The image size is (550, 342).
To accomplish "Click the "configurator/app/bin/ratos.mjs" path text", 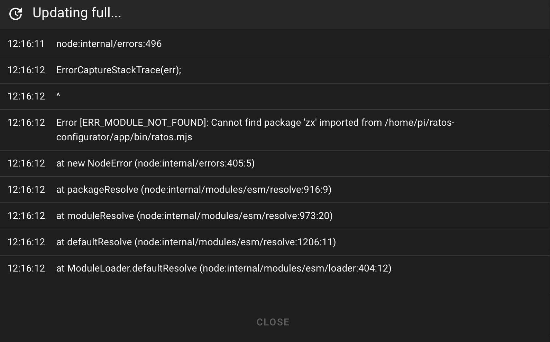I will (124, 137).
